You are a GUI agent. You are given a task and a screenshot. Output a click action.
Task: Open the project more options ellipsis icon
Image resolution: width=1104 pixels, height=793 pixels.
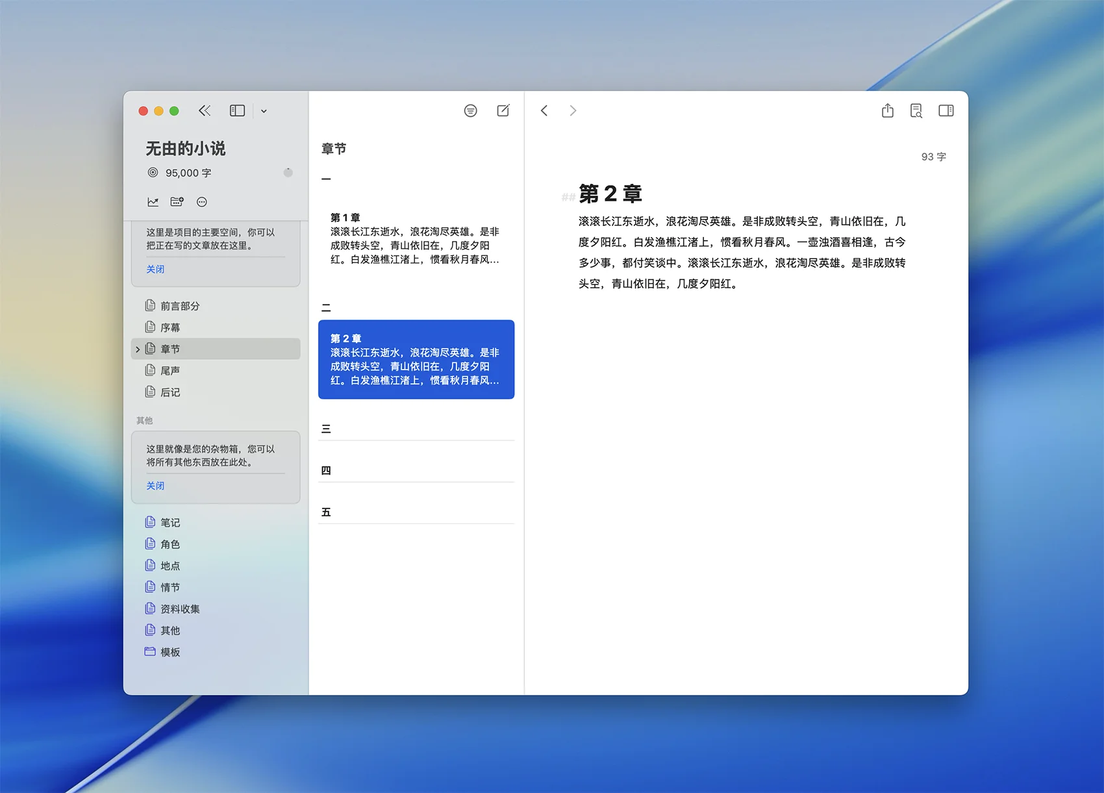pyautogui.click(x=202, y=202)
